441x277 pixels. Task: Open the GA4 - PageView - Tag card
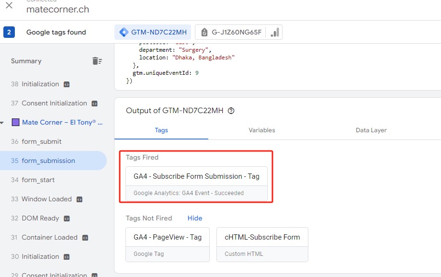click(x=168, y=244)
